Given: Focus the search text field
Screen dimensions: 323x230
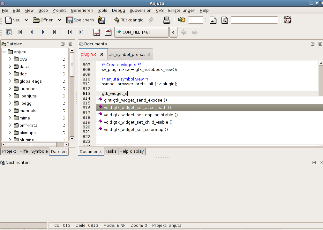Looking at the screenshot, I should point(254,20).
